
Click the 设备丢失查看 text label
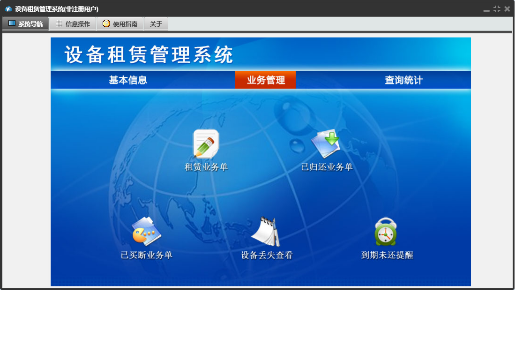coord(267,255)
